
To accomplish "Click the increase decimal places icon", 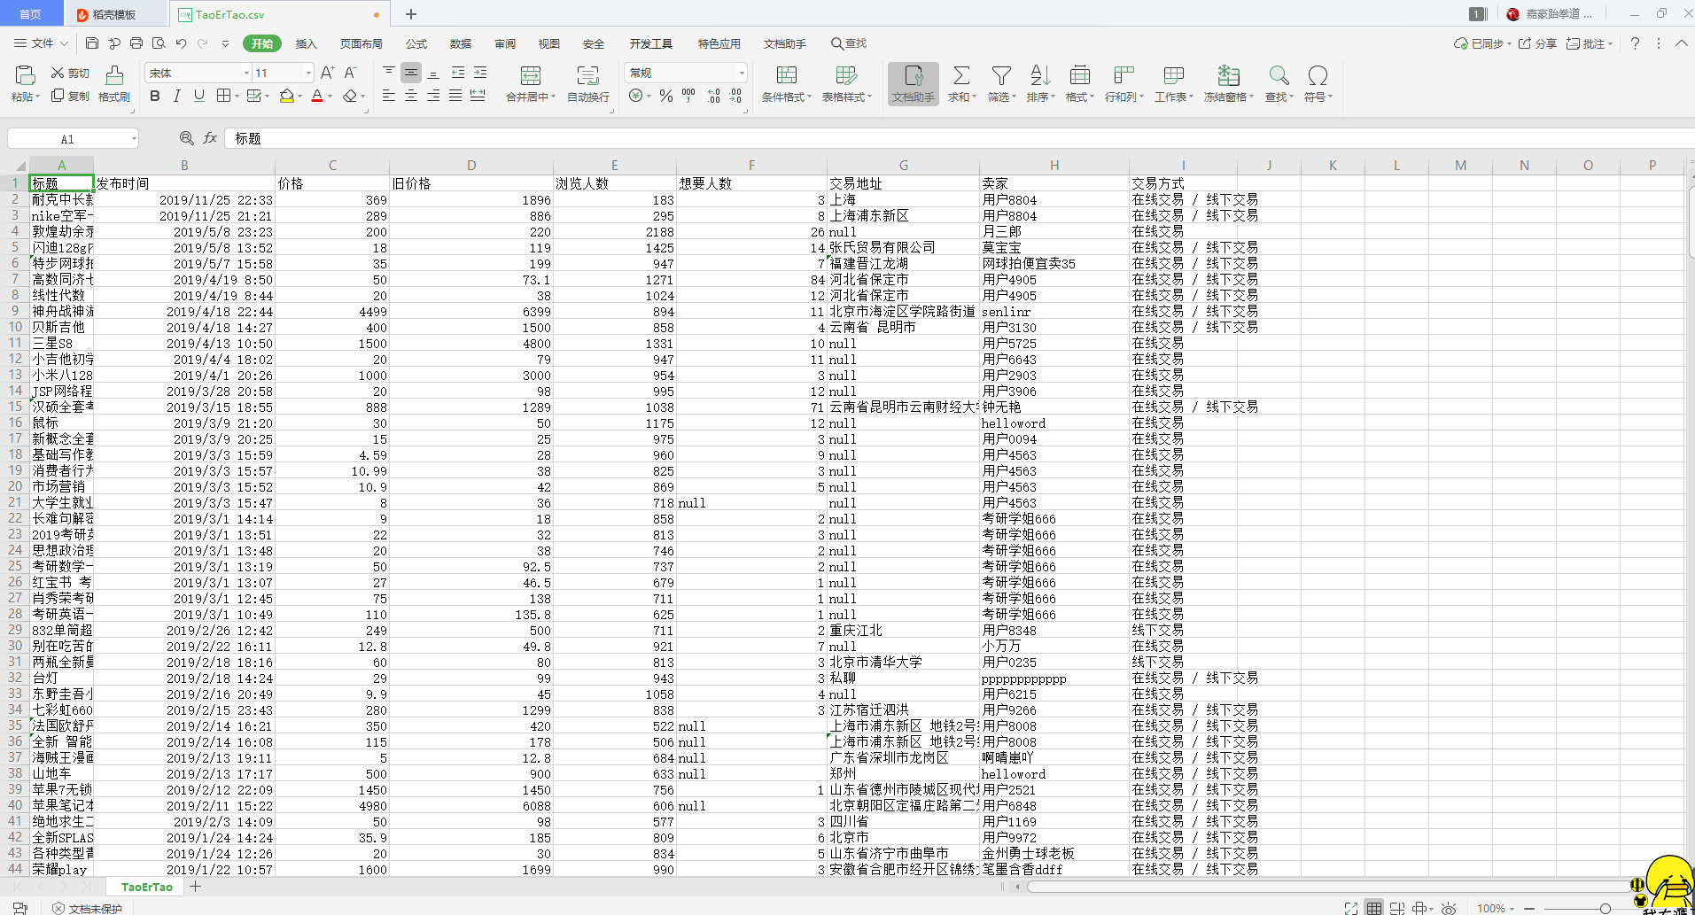I will pyautogui.click(x=713, y=96).
